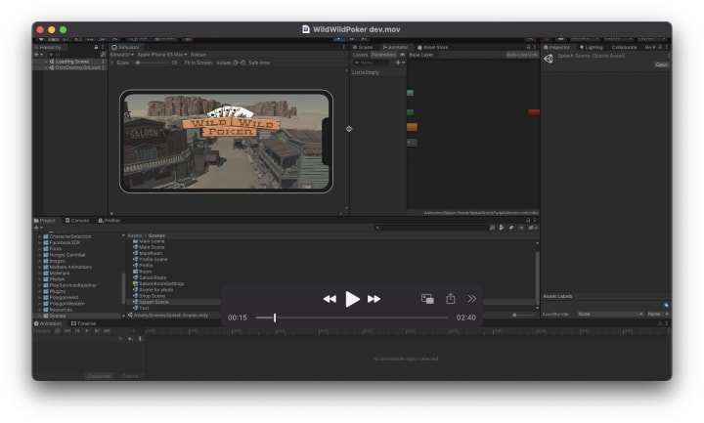Switch to the Inspector tab

point(556,47)
